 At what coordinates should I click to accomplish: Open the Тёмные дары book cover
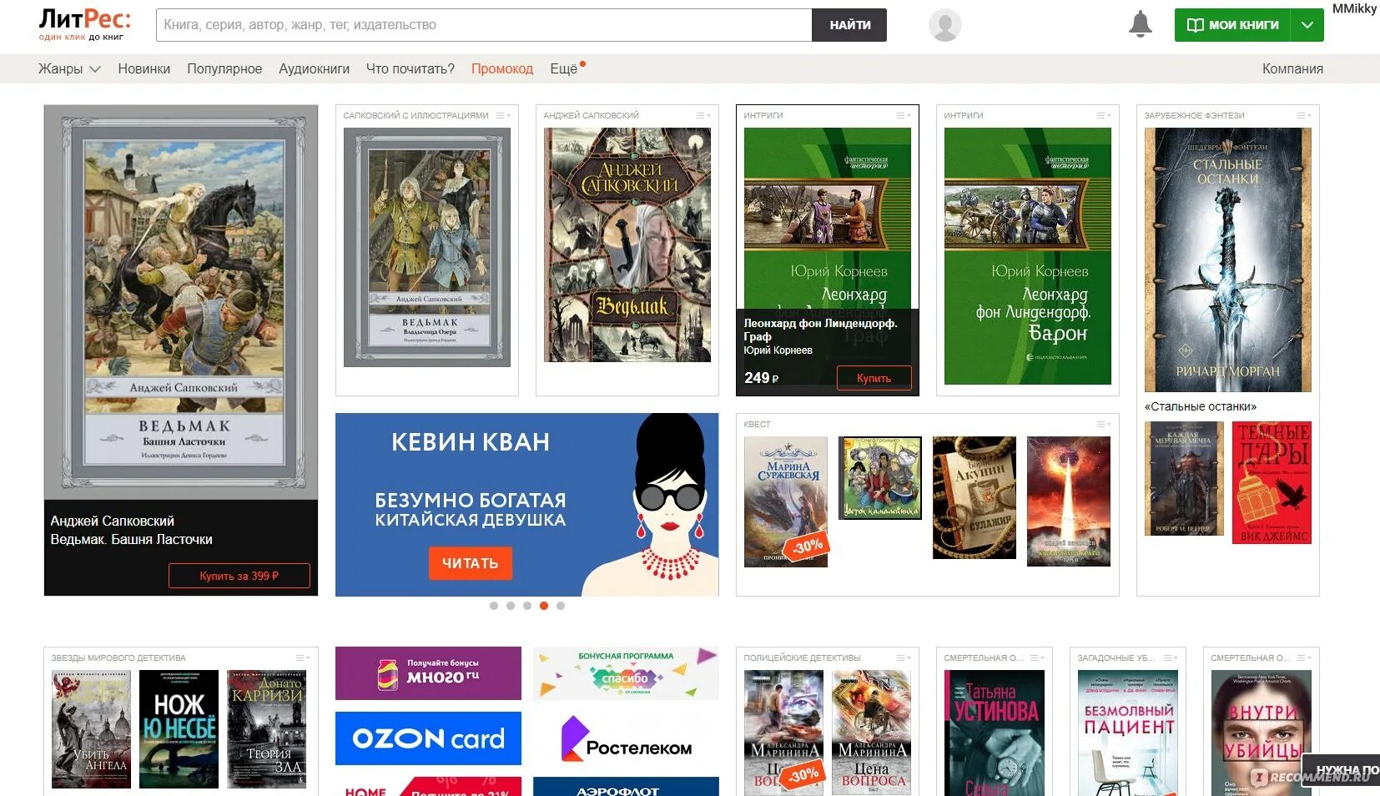(x=1272, y=482)
